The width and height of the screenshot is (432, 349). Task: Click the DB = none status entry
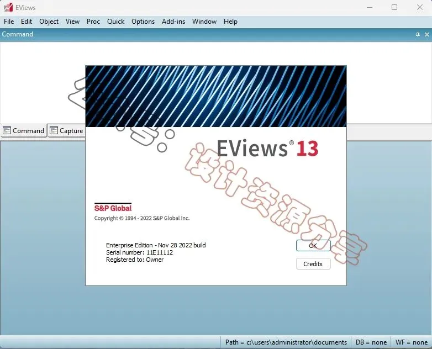point(371,342)
